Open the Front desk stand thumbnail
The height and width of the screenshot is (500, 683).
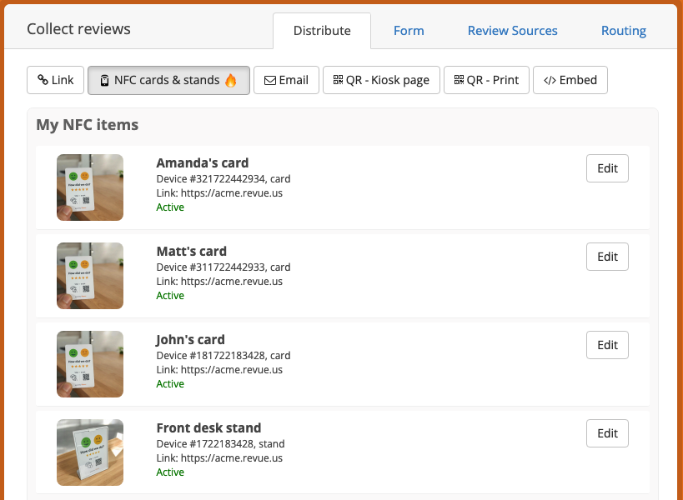coord(90,452)
